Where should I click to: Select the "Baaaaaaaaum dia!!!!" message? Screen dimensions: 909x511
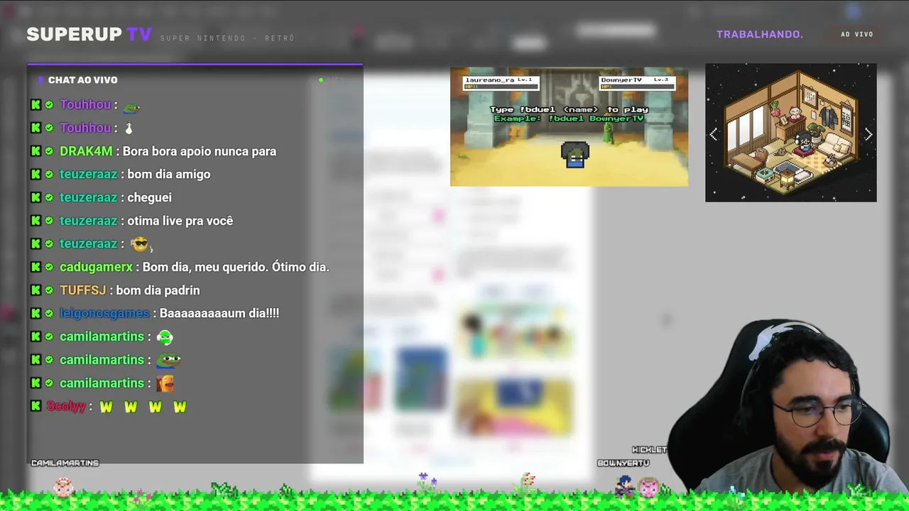(x=219, y=313)
